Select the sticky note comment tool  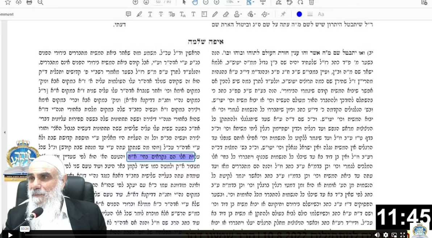pos(128,14)
